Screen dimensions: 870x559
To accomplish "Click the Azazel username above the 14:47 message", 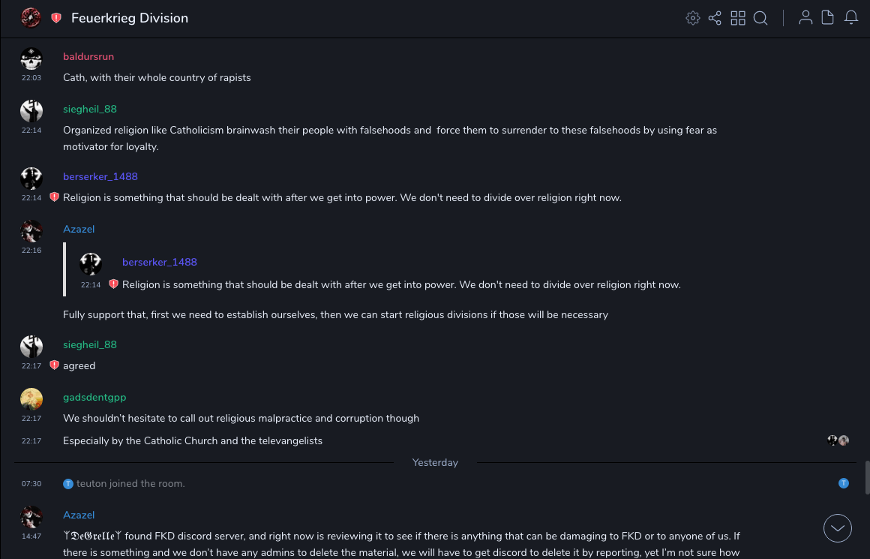I will coord(79,515).
